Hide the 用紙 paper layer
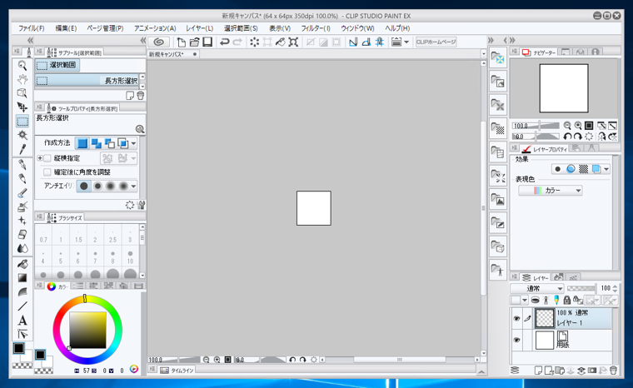This screenshot has width=633, height=388. 516,340
